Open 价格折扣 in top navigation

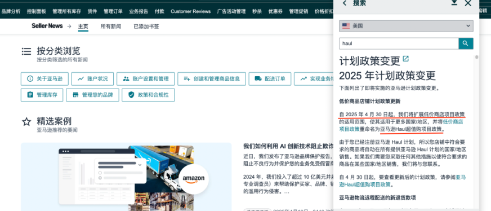(324, 11)
